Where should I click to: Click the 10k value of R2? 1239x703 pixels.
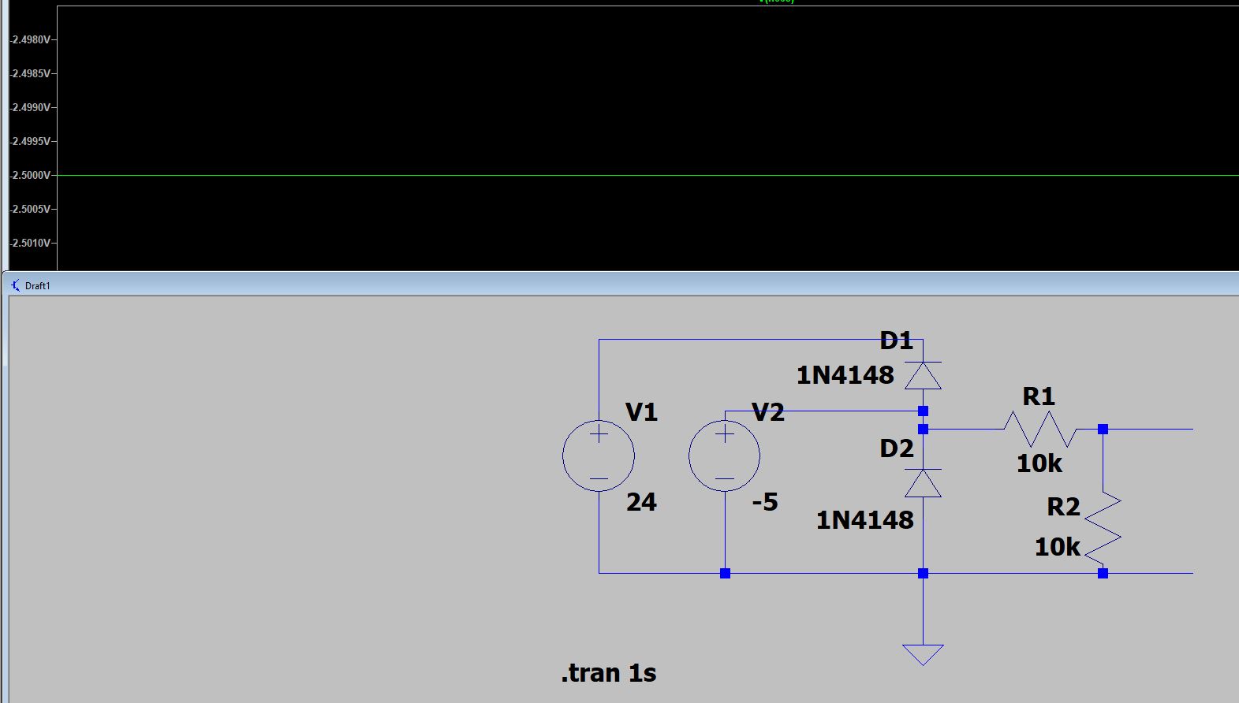coord(1058,547)
